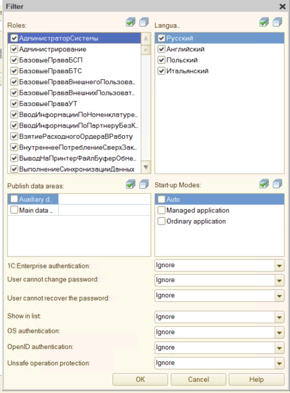290x393 pixels.
Task: Toggle АдминистраторСистемы role checkbox
Action: click(x=14, y=38)
